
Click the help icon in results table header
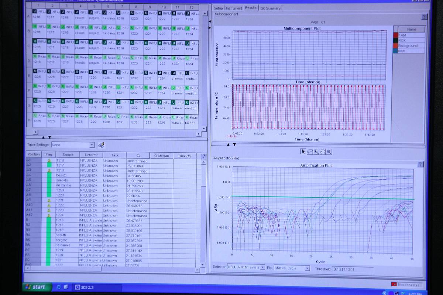coord(203,156)
